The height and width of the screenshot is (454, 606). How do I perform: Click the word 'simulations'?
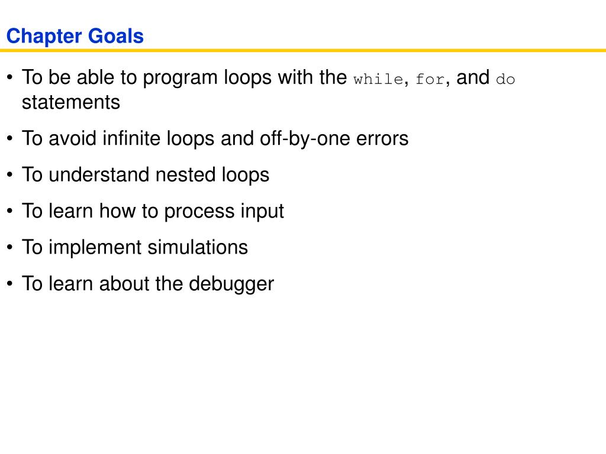(198, 247)
